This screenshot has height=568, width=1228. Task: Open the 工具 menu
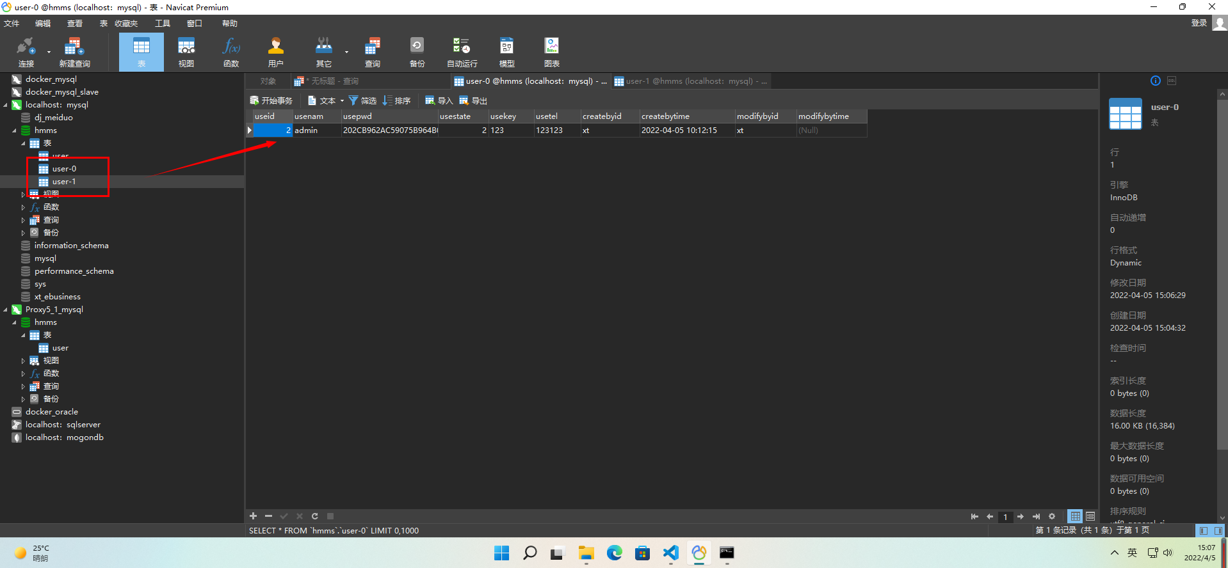pos(163,23)
